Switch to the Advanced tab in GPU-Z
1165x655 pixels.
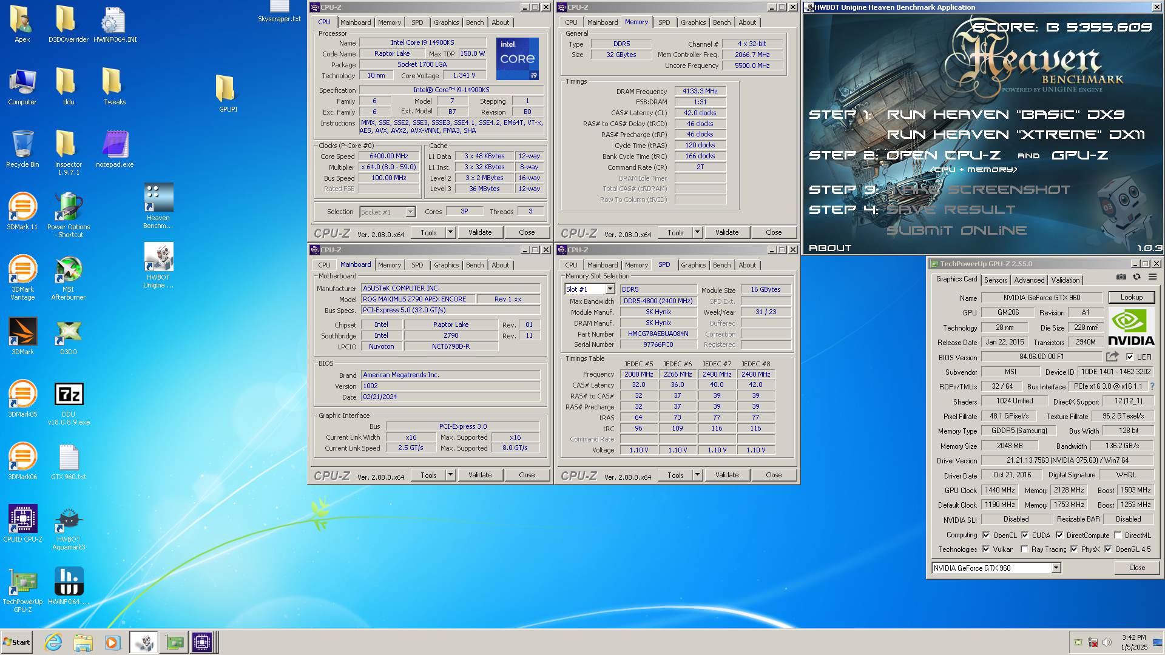click(x=1029, y=280)
